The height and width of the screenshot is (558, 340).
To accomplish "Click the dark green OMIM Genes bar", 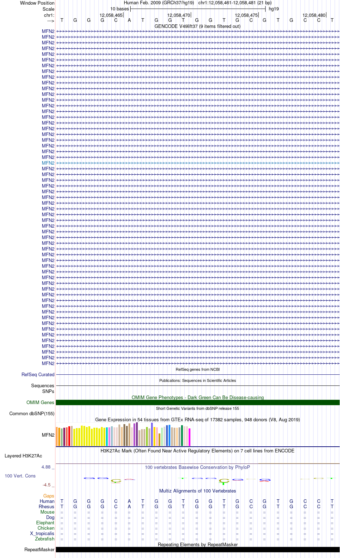I will pyautogui.click(x=198, y=403).
